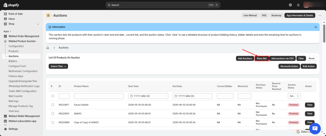Open the User Manual button

tap(250, 15)
